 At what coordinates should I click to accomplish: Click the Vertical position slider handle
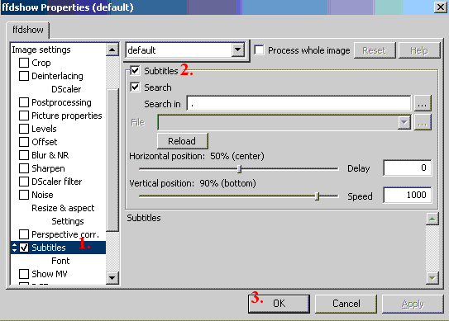(317, 196)
